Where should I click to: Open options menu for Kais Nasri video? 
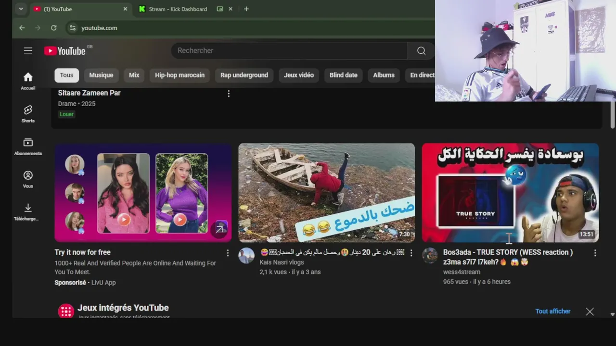pos(411,253)
